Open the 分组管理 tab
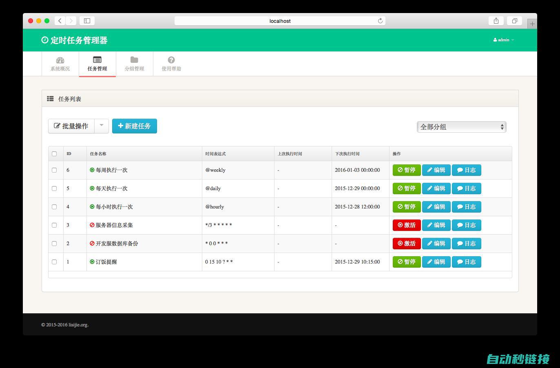The height and width of the screenshot is (368, 560). point(134,64)
